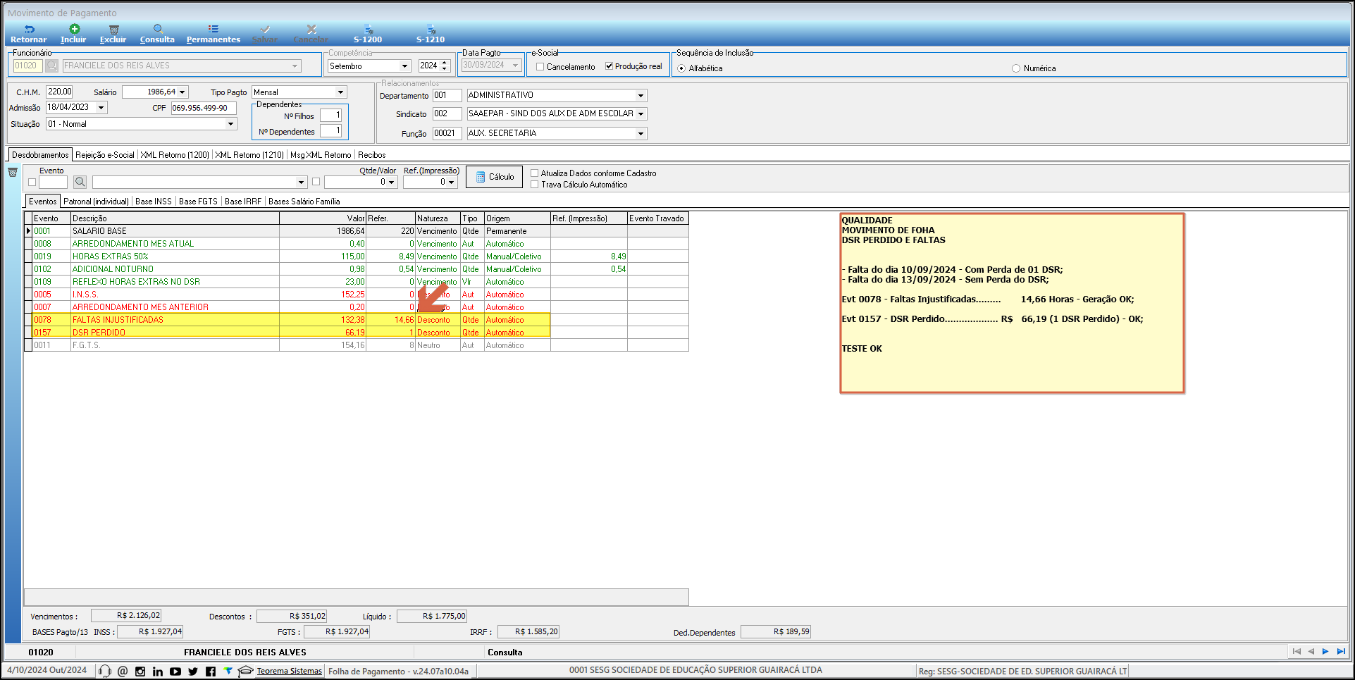This screenshot has width=1355, height=680.
Task: Click the C.H.M. field showing 220,00
Action: coord(59,92)
